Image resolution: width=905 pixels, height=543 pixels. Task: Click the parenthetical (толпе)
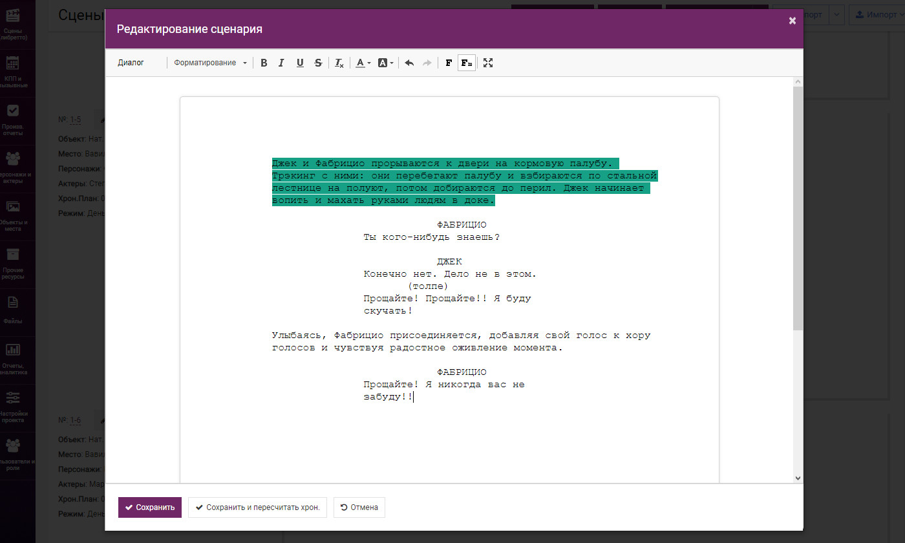point(428,286)
